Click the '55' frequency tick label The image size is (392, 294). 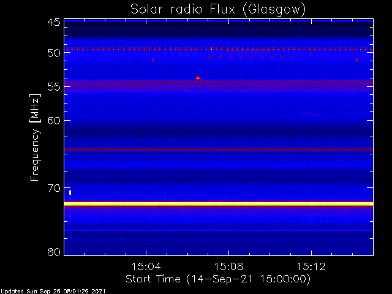(54, 87)
